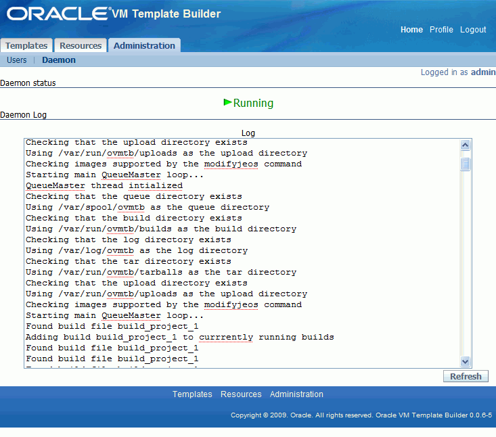Click 'Checking that the queue directory exists' line
The height and width of the screenshot is (437, 496).
pyautogui.click(x=134, y=196)
